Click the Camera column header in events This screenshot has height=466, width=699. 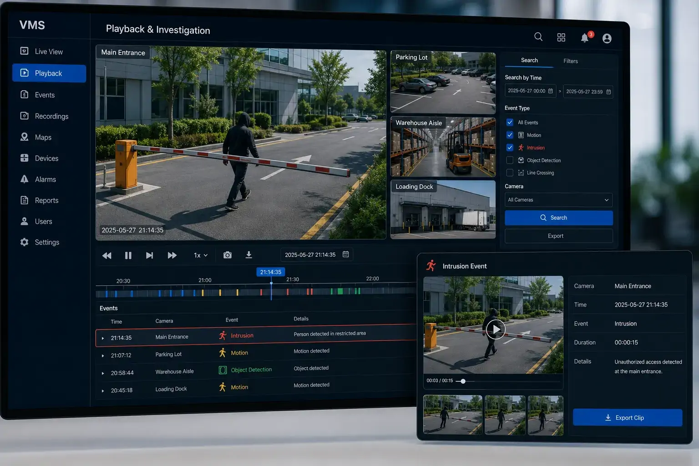(x=164, y=321)
